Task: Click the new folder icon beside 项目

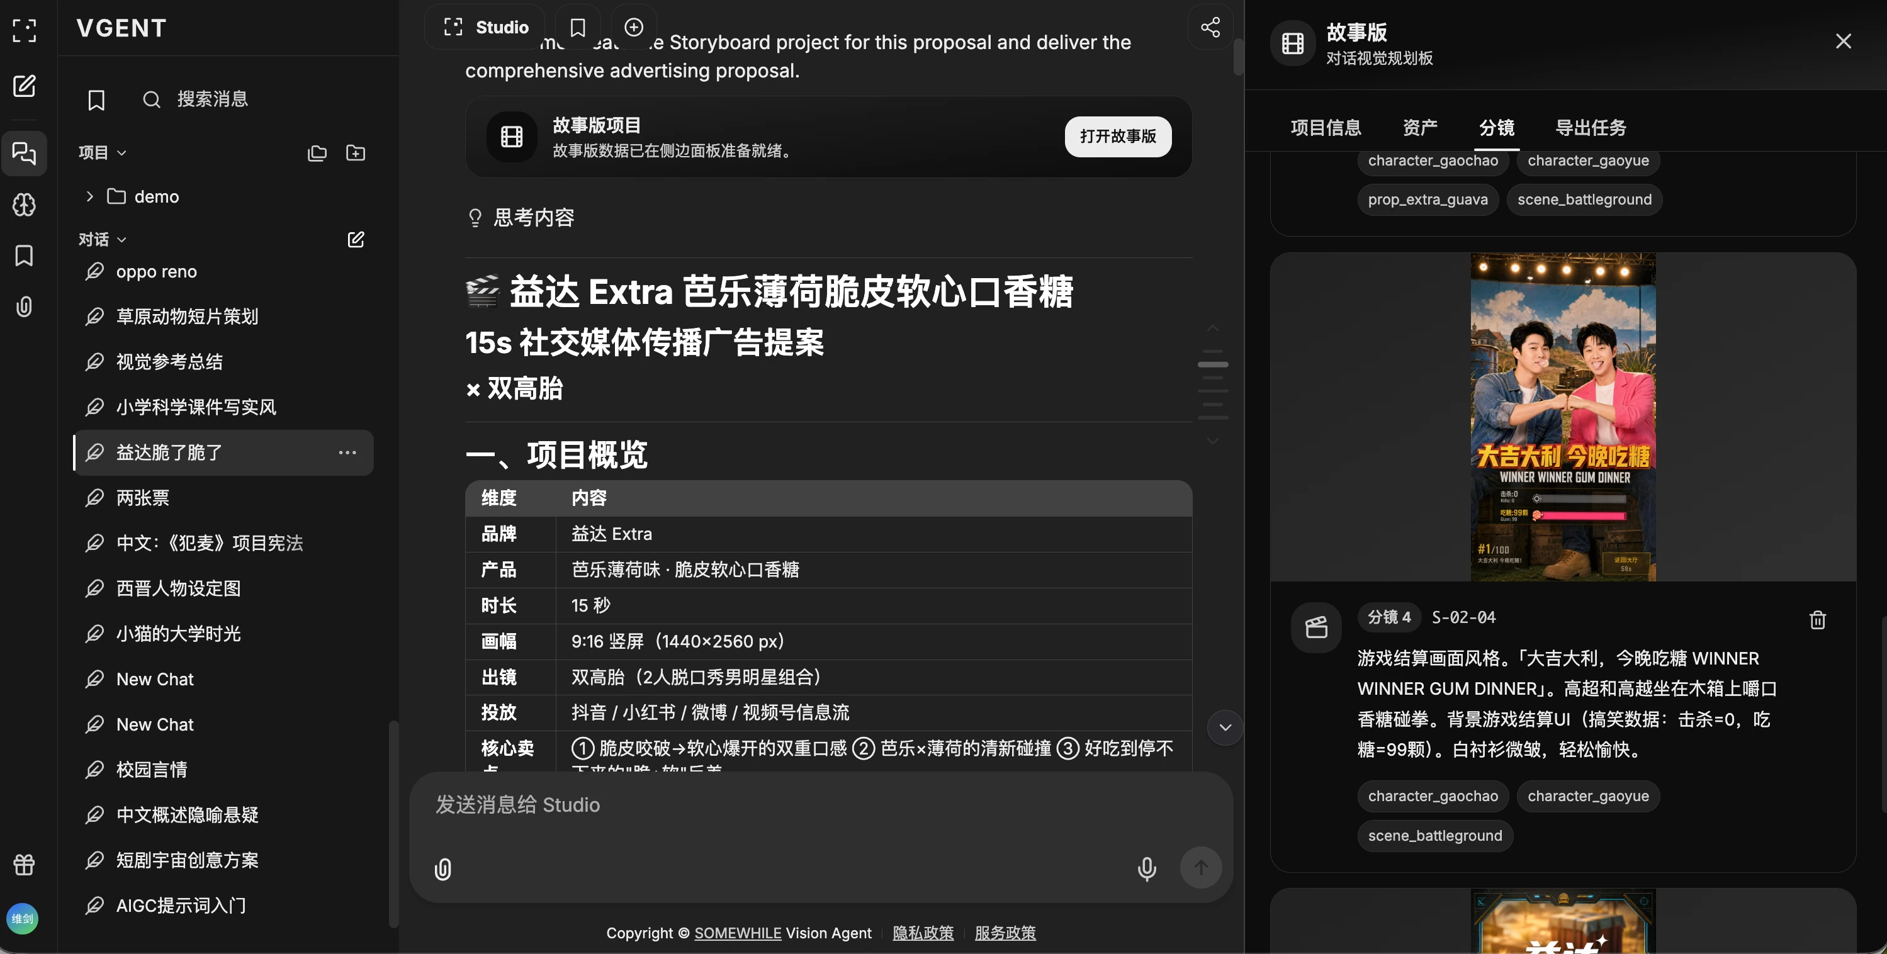Action: coord(355,152)
